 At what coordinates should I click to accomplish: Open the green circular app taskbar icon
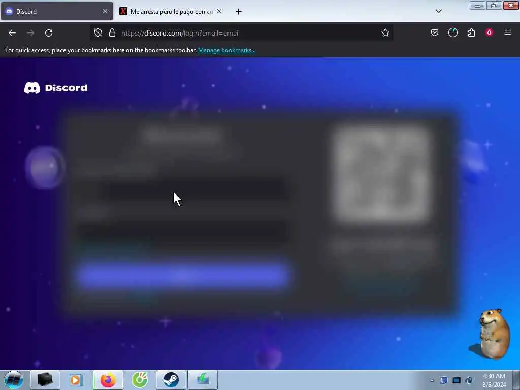tap(140, 380)
